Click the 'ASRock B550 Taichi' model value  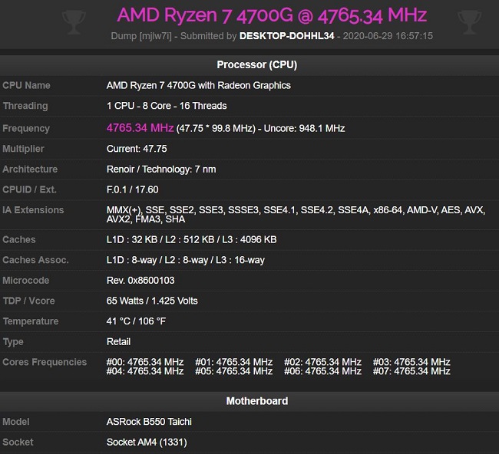(x=149, y=422)
